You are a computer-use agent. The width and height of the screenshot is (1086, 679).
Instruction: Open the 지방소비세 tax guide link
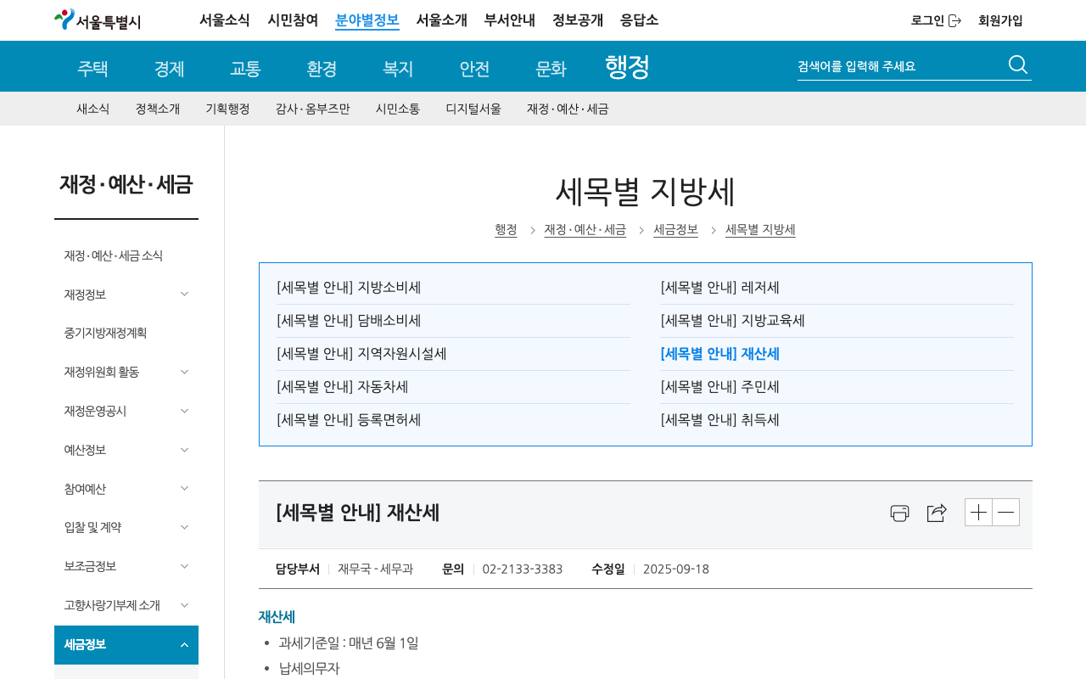tap(349, 287)
